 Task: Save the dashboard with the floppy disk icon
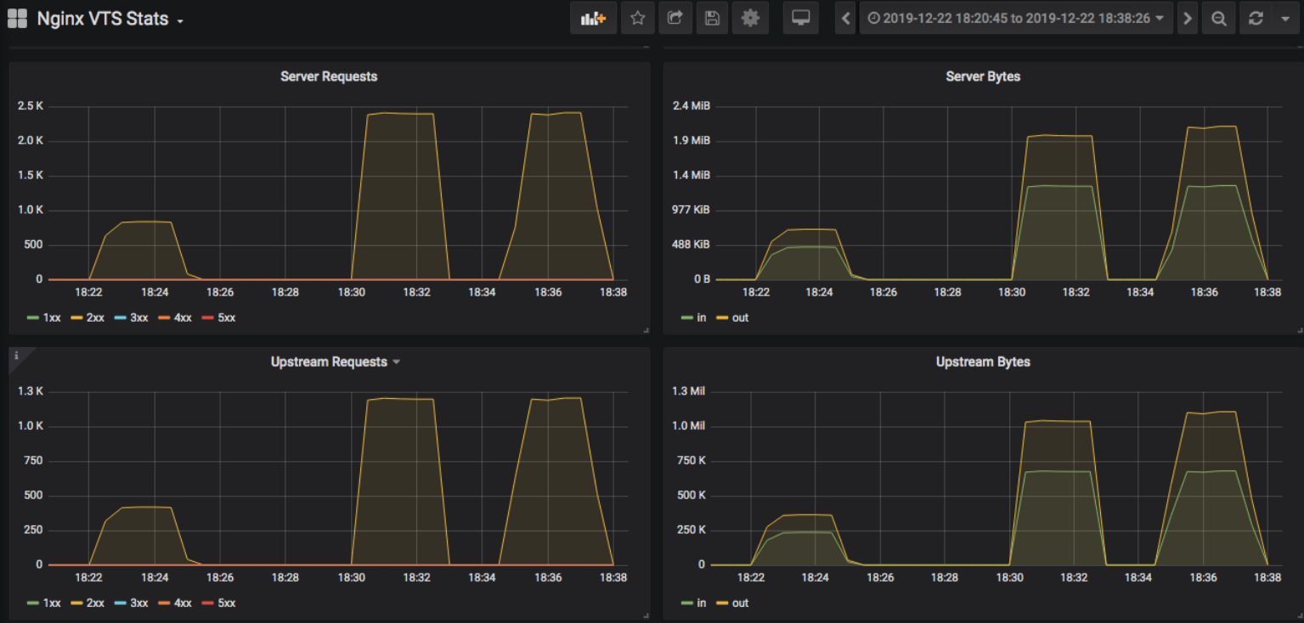(x=712, y=18)
